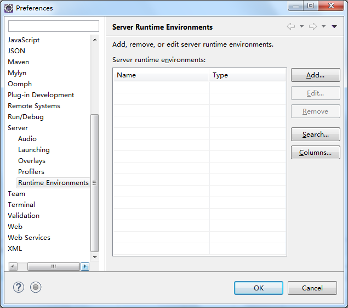
Task: Open the back history dropdown arrow
Action: point(301,26)
